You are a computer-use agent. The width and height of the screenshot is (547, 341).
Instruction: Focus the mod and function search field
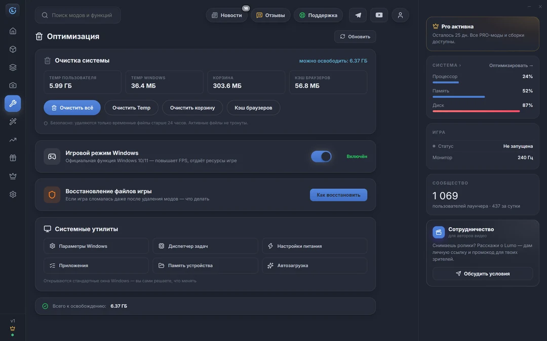[78, 15]
